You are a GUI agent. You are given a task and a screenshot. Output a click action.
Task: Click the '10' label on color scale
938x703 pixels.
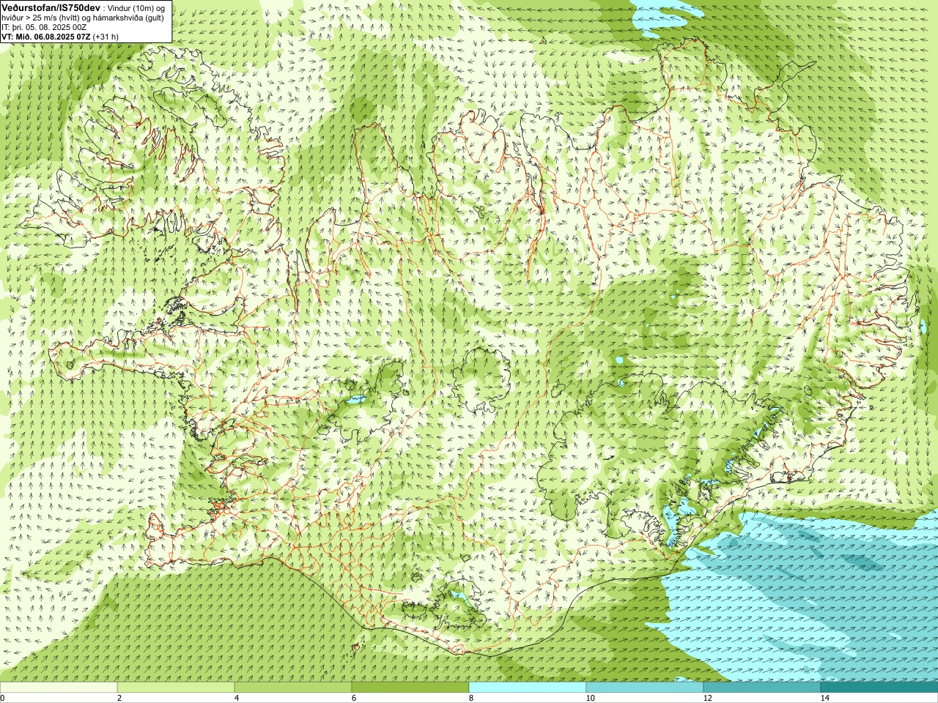tap(590, 698)
